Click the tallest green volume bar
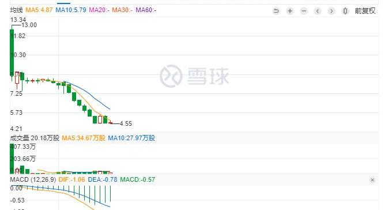The width and height of the screenshot is (388, 210). tap(12, 159)
